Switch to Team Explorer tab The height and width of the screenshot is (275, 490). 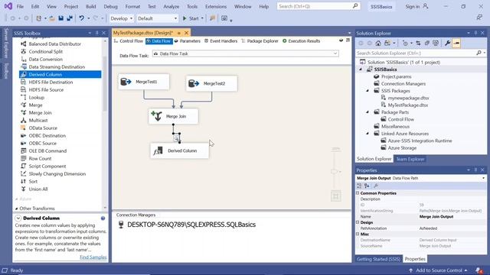coord(410,159)
